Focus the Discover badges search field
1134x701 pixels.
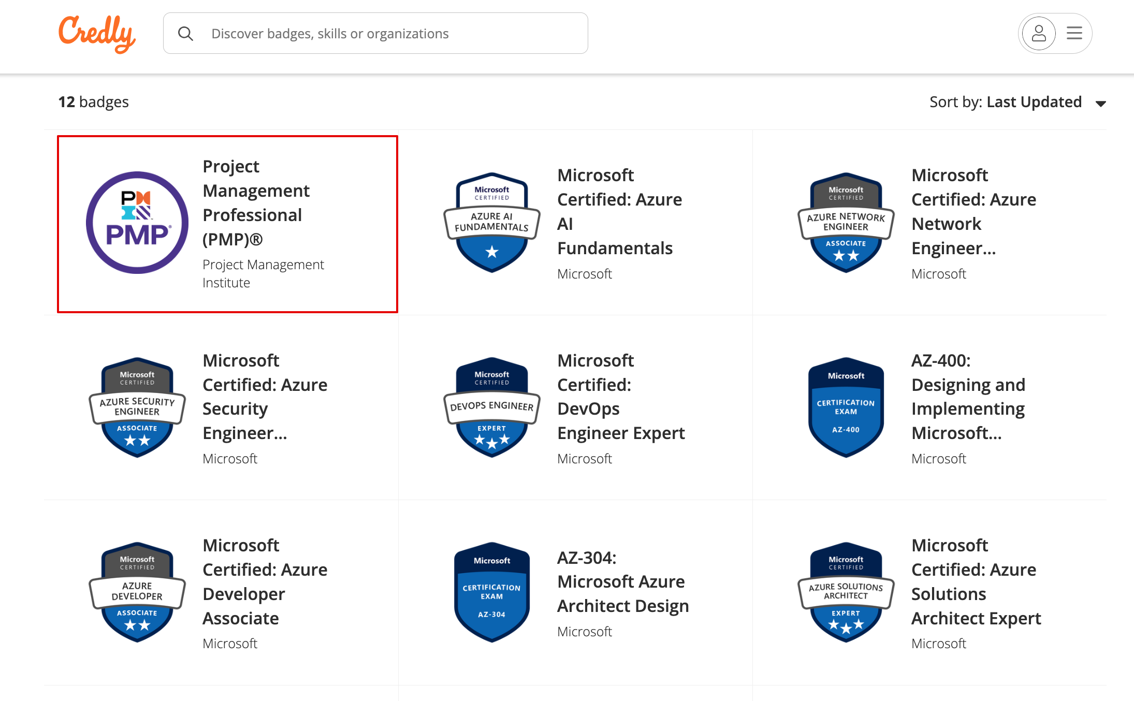[375, 34]
